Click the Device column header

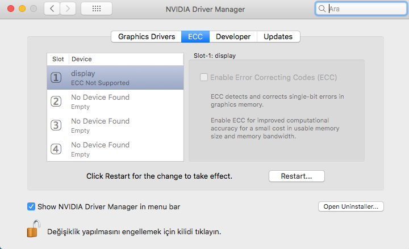81,59
